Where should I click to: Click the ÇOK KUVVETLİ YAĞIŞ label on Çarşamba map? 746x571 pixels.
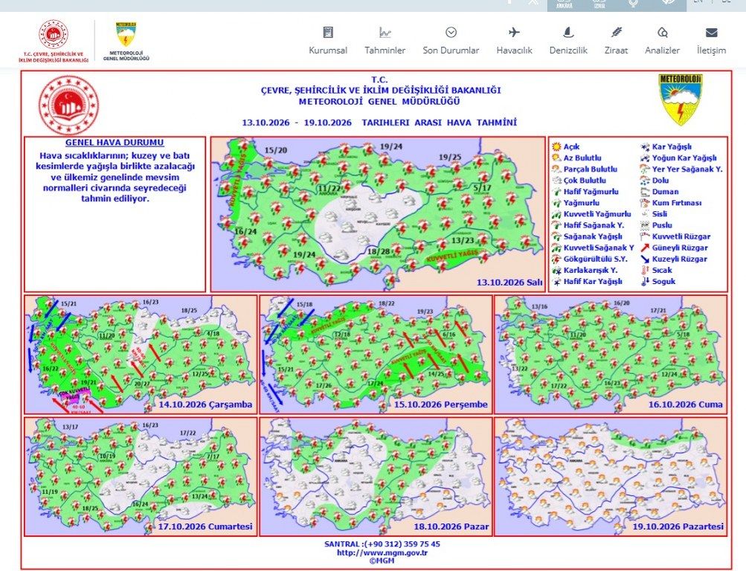(x=74, y=393)
